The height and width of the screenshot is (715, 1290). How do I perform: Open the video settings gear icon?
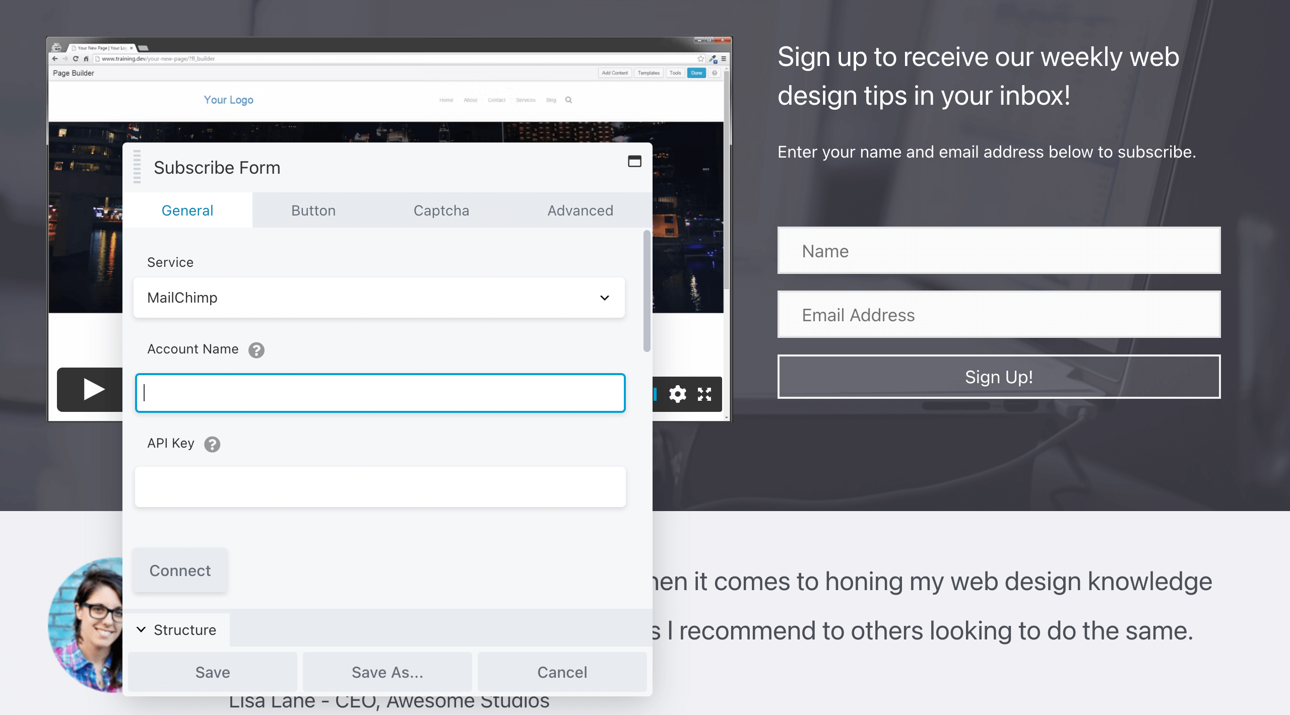point(677,394)
